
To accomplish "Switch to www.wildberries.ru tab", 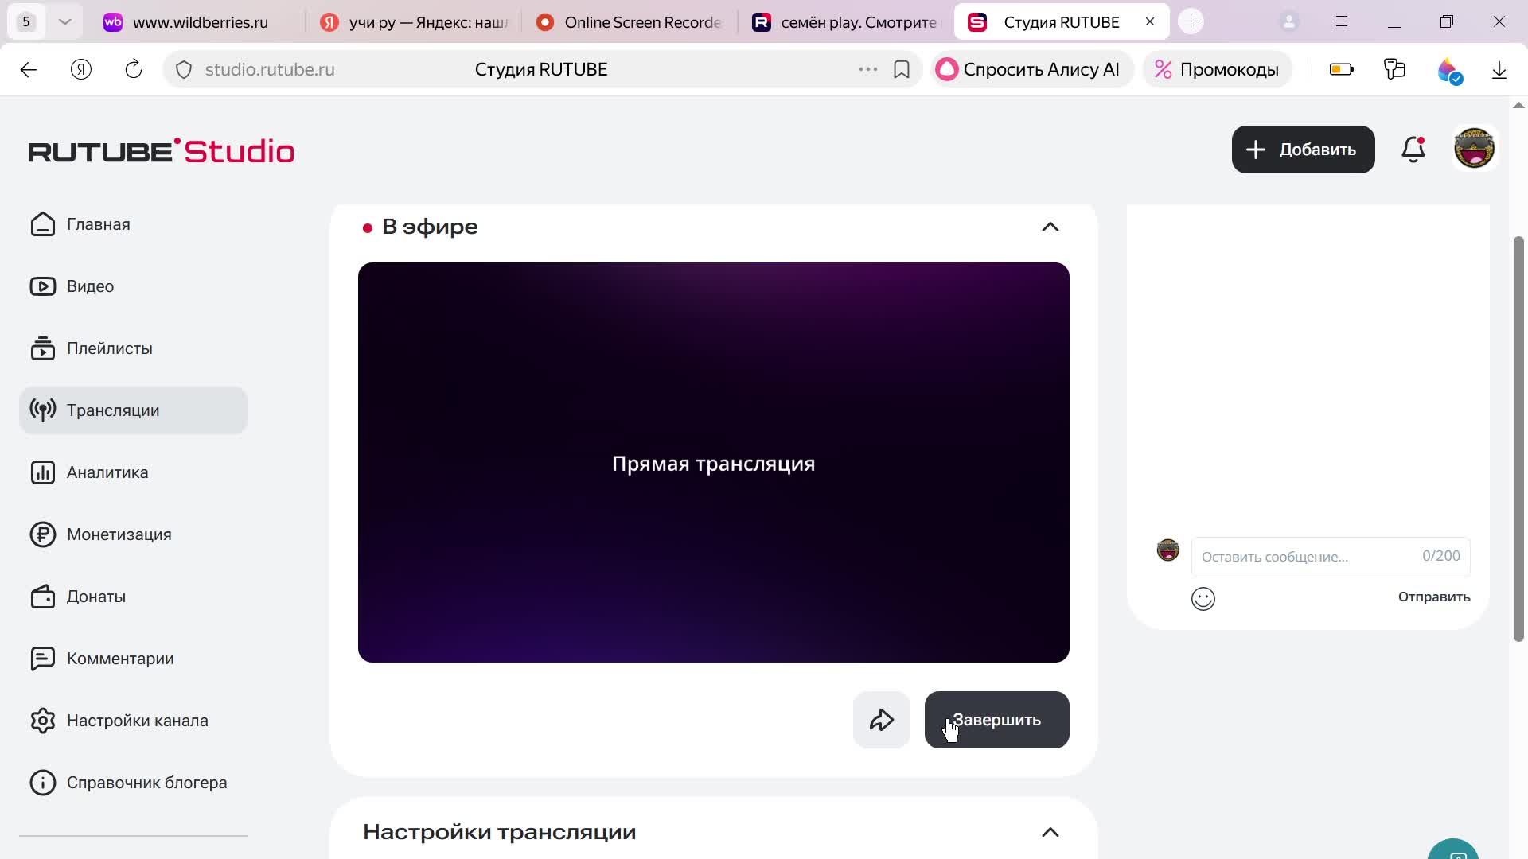I will [199, 22].
